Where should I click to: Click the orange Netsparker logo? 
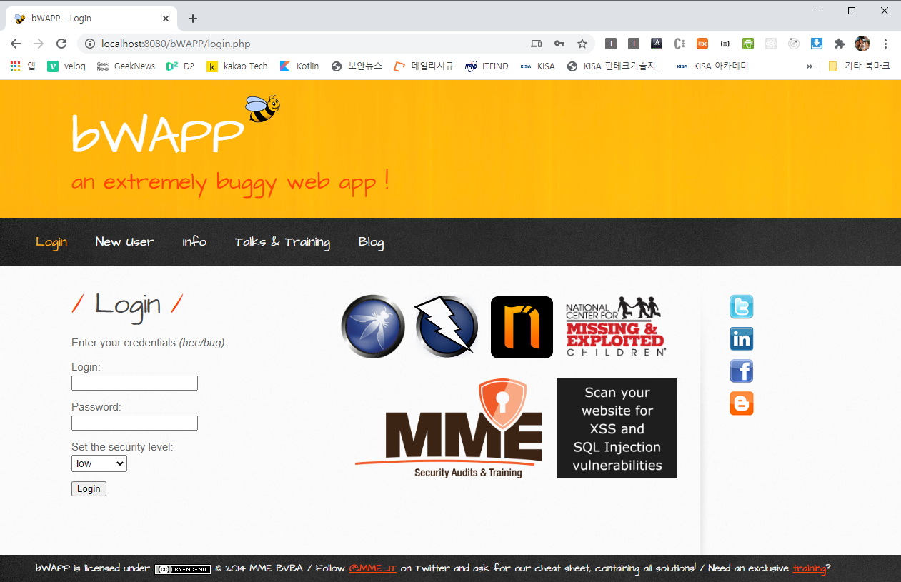(522, 327)
